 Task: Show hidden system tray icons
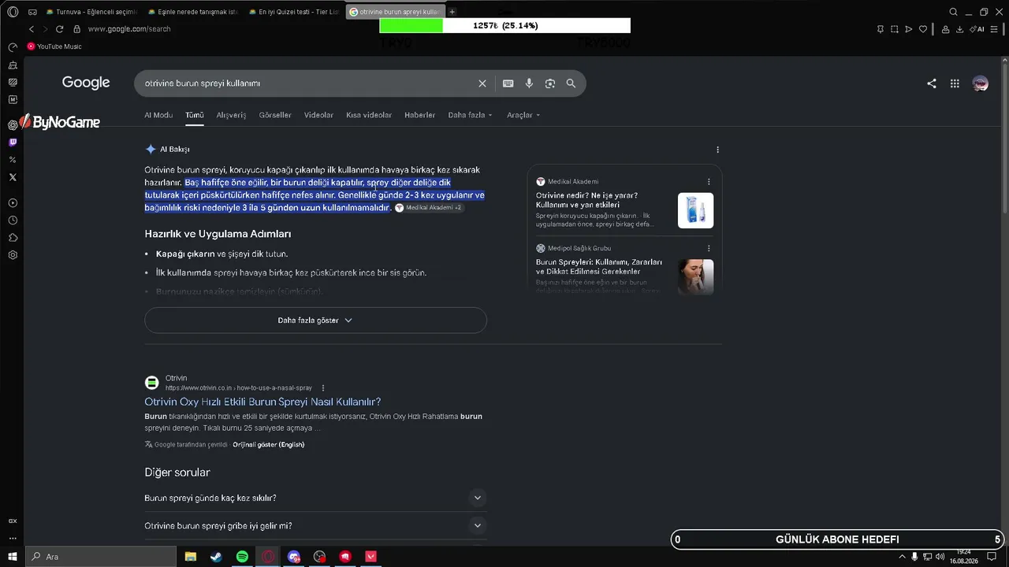[903, 557]
